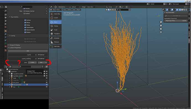
Task: Uncheck Camera ray visibility
Action: coord(25,20)
